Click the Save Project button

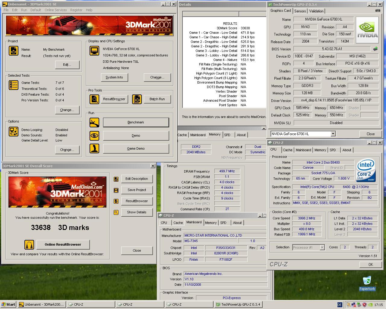point(137,190)
